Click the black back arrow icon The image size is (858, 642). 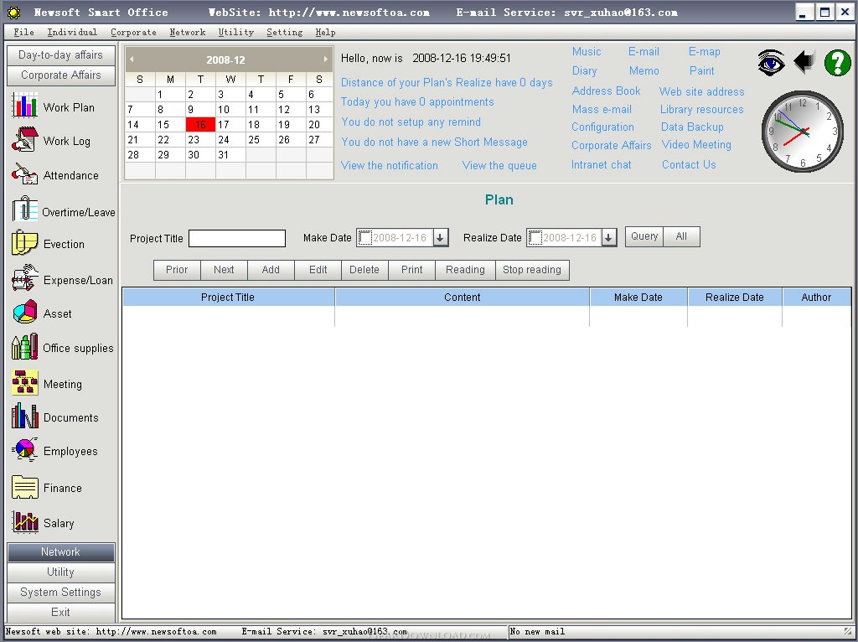click(x=804, y=62)
